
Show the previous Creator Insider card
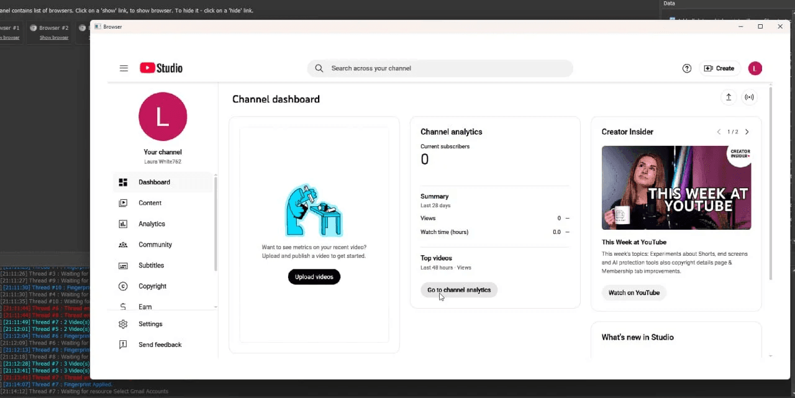[x=719, y=132]
